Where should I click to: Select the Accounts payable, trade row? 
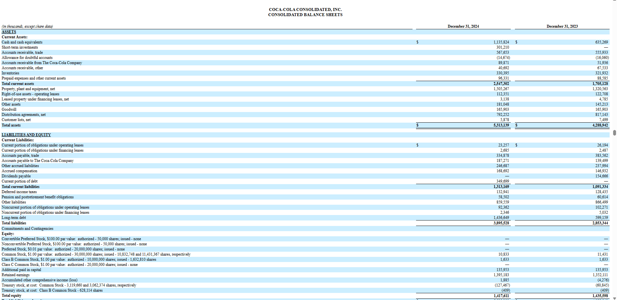(20, 155)
